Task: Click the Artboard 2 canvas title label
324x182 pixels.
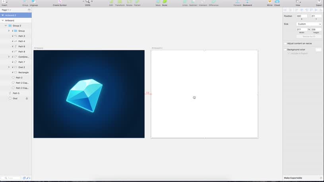Action: pos(157,48)
